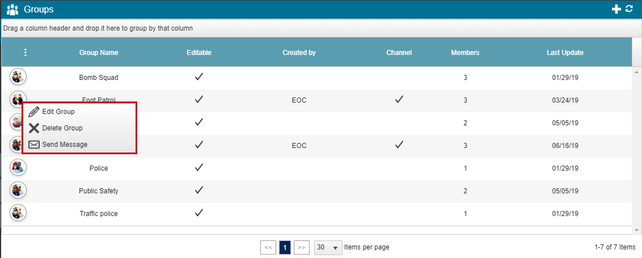Sort by Channel column header
This screenshot has height=258, width=642.
pyautogui.click(x=399, y=52)
